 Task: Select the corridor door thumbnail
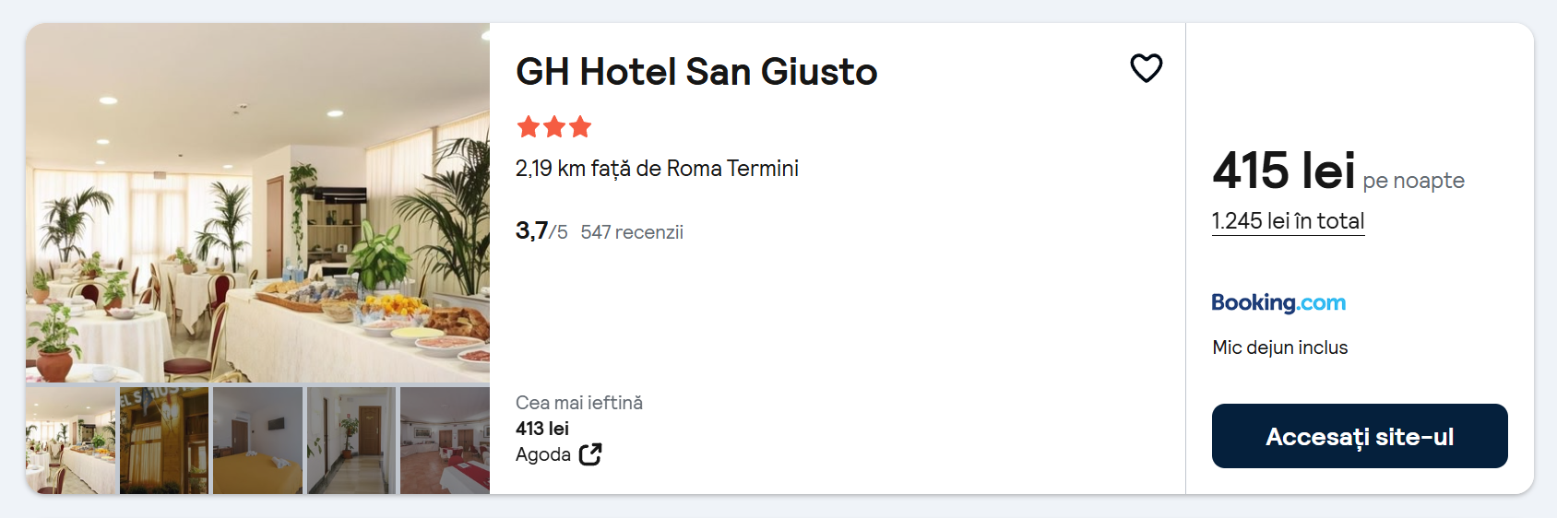pyautogui.click(x=351, y=441)
